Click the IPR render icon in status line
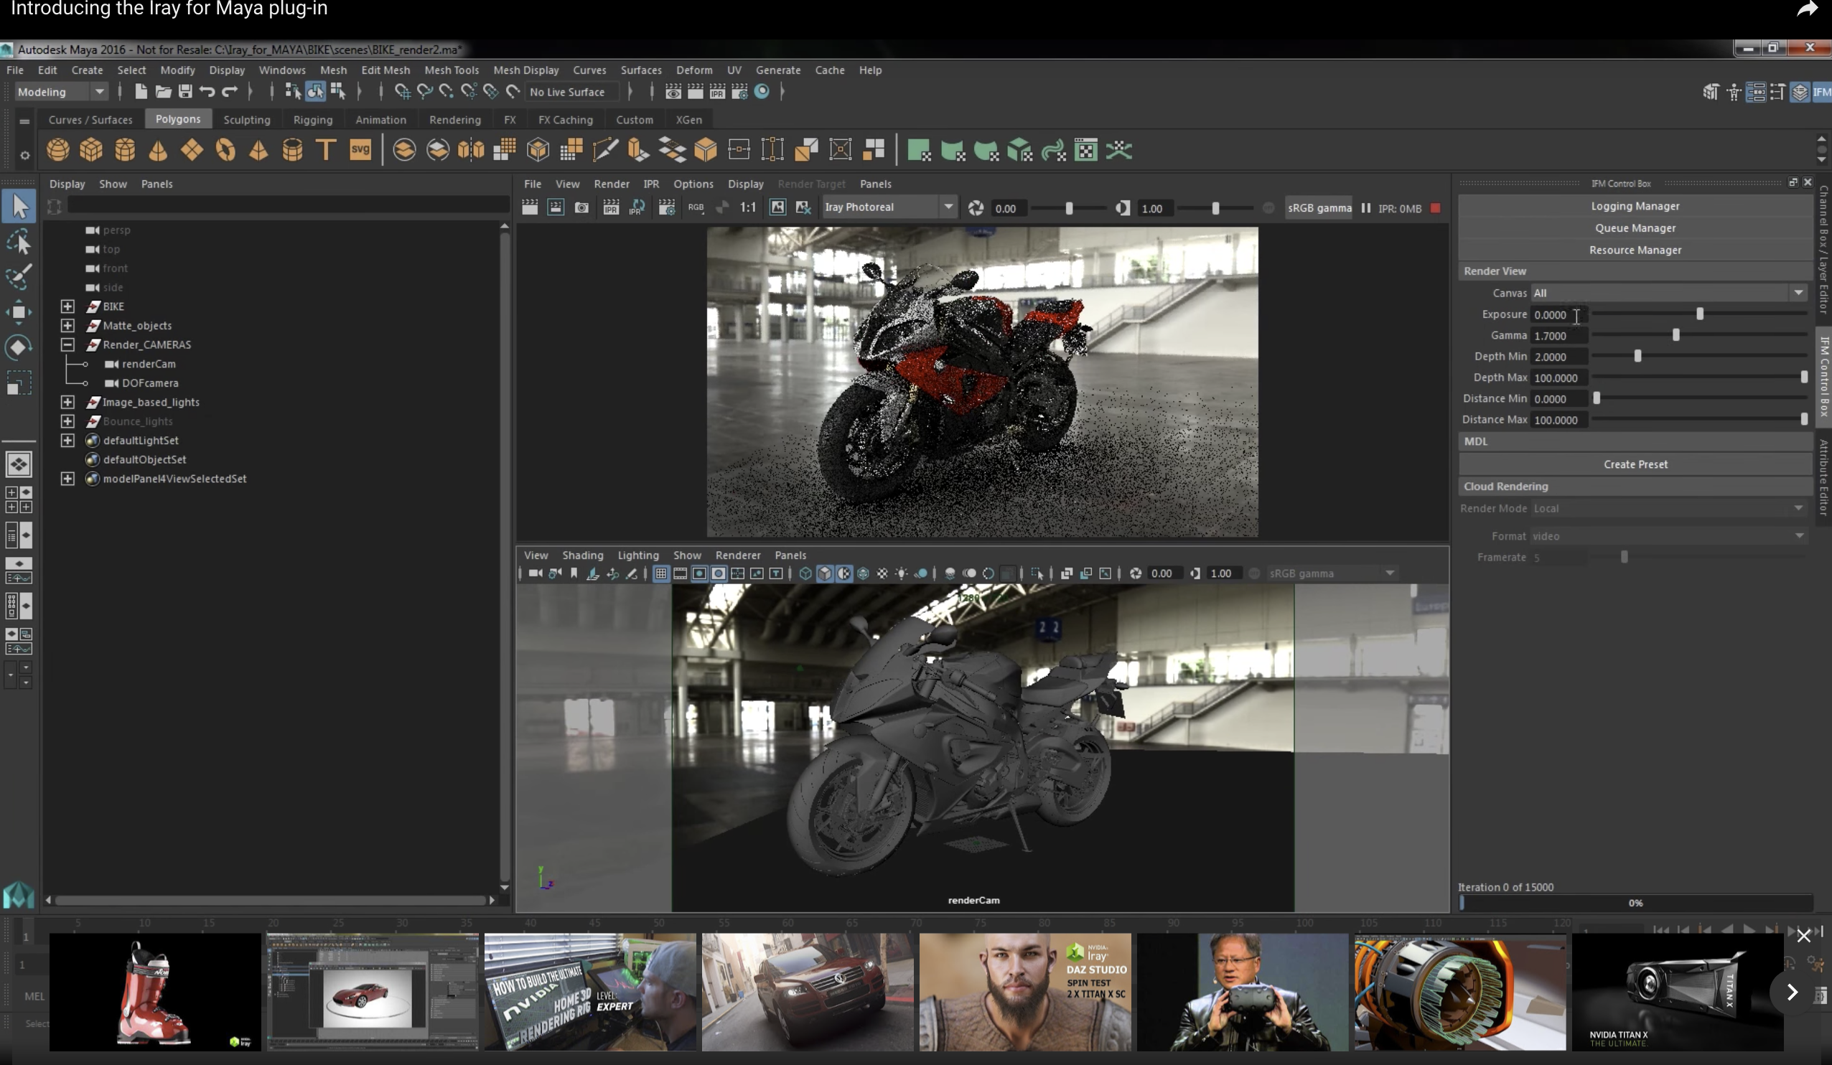This screenshot has width=1832, height=1065. pyautogui.click(x=717, y=92)
